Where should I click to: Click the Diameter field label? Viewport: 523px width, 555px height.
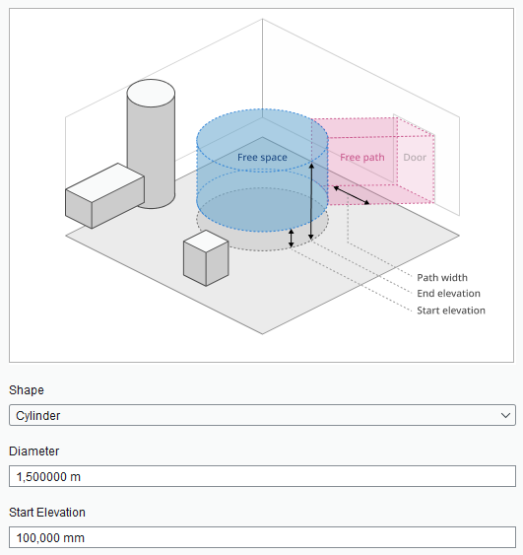pyautogui.click(x=33, y=451)
